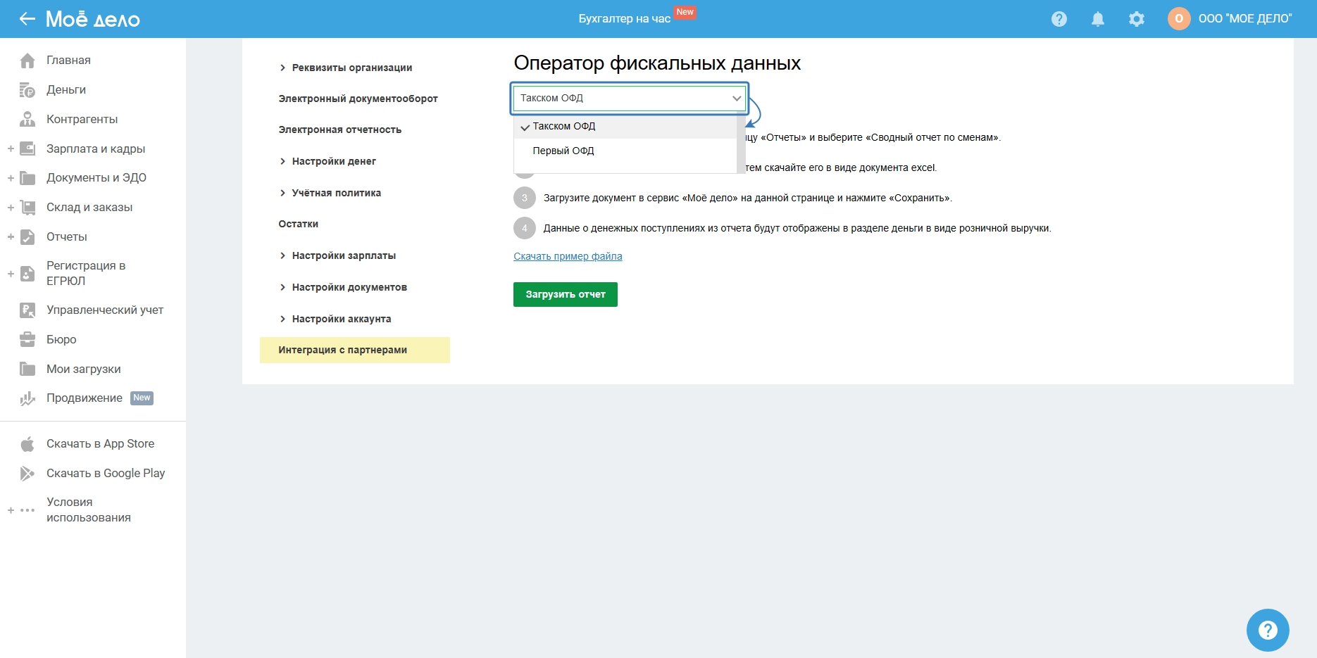The image size is (1317, 658).
Task: Click the back arrow in the header
Action: click(27, 19)
